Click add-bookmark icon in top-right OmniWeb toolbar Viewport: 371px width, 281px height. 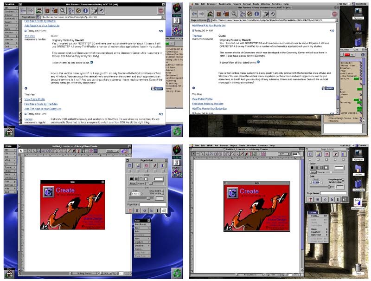pos(226,14)
